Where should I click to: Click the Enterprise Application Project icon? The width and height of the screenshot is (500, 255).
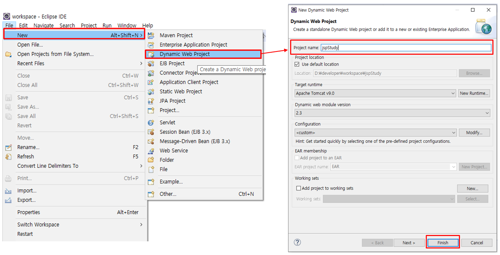click(151, 45)
